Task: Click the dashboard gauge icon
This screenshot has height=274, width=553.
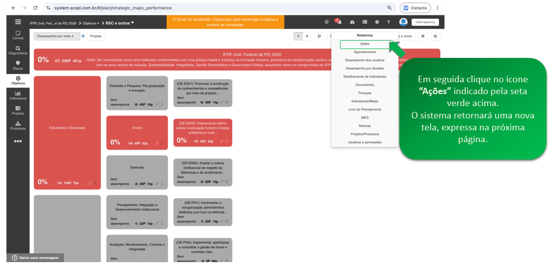Action: tap(352, 22)
